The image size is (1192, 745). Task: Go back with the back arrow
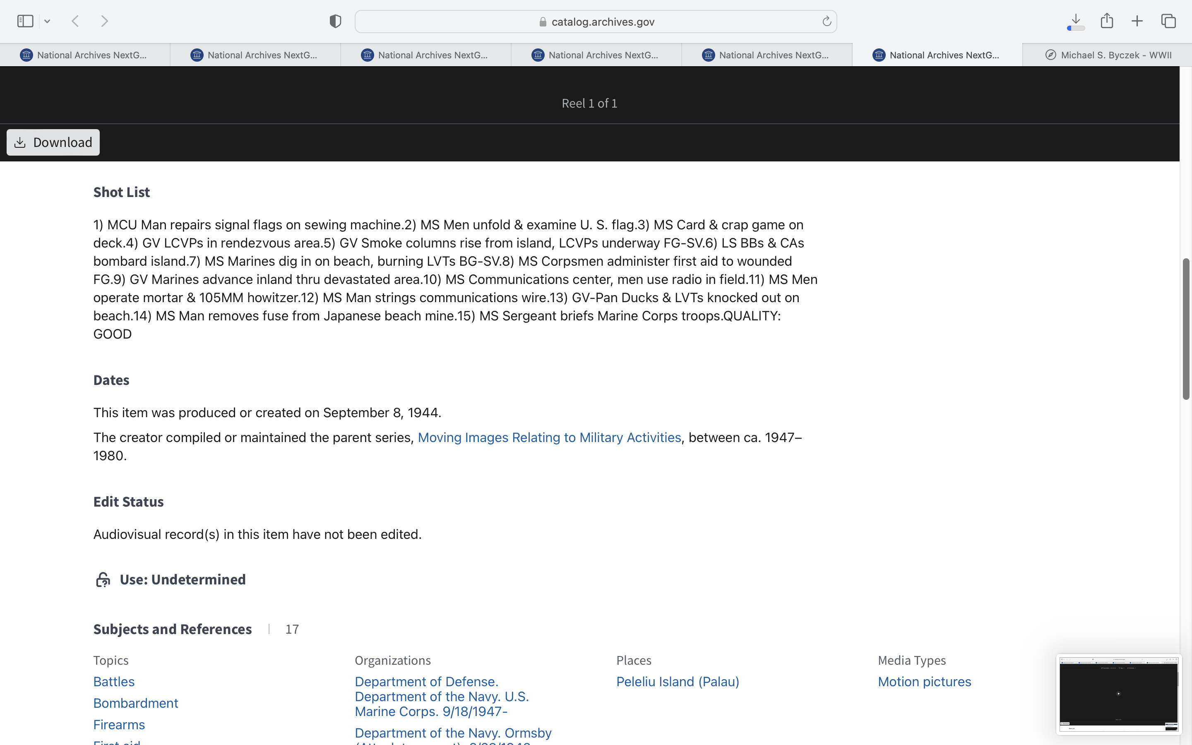pyautogui.click(x=75, y=21)
